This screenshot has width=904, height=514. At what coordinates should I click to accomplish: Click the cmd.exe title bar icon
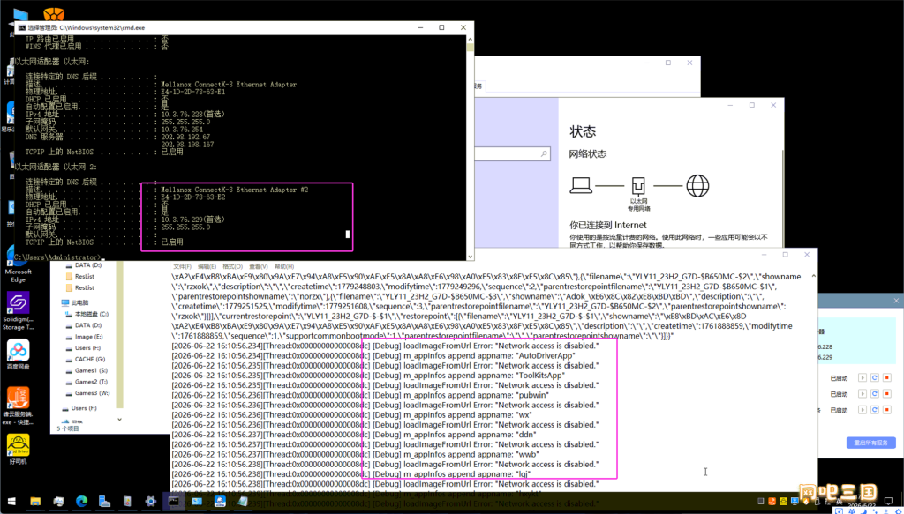21,27
